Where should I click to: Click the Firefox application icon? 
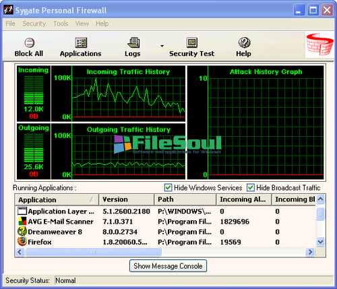[x=22, y=242]
